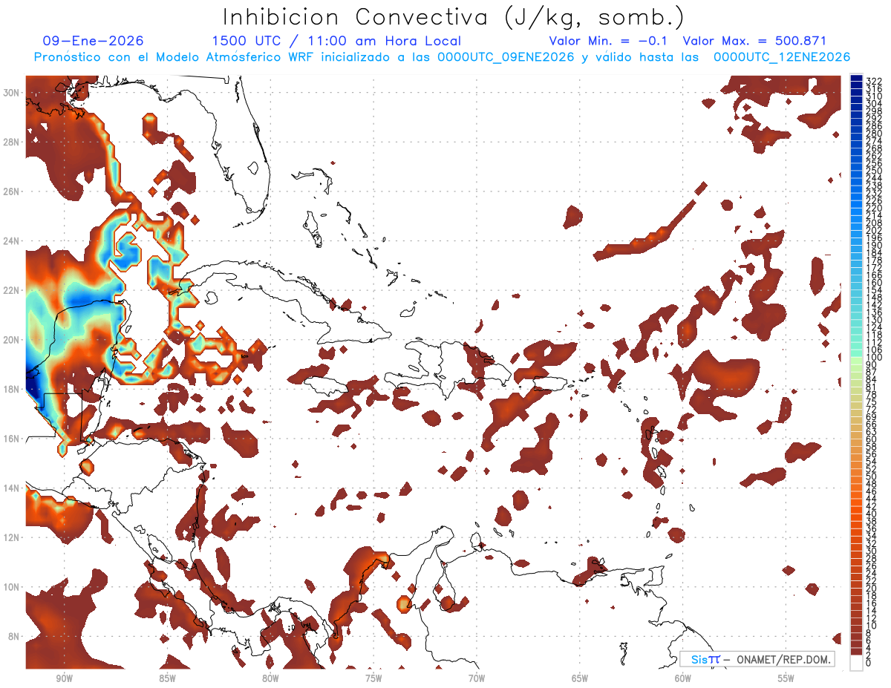Click the 26N latitude label
This screenshot has height=688, width=891.
12,191
